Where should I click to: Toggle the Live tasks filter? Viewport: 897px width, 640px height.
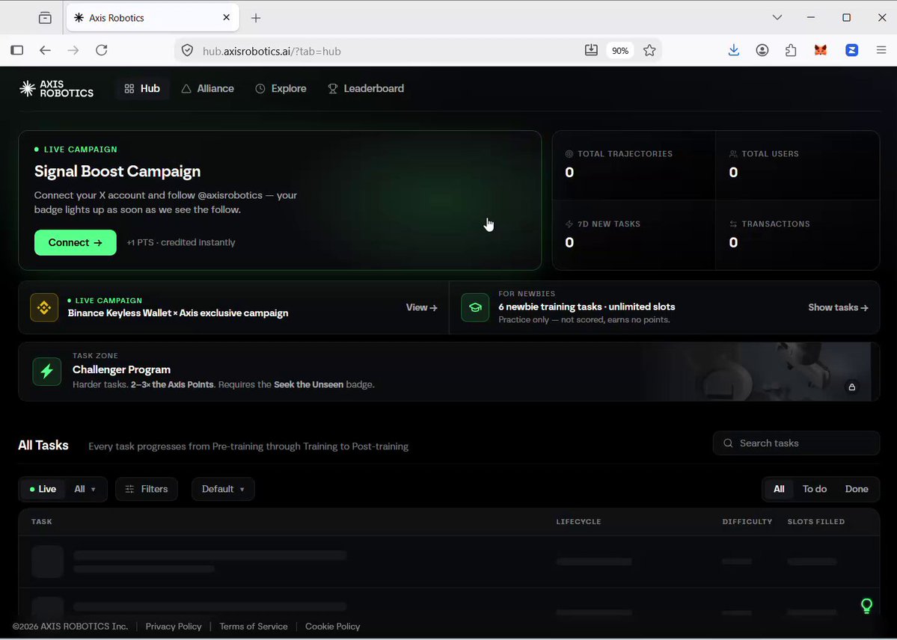pos(43,489)
